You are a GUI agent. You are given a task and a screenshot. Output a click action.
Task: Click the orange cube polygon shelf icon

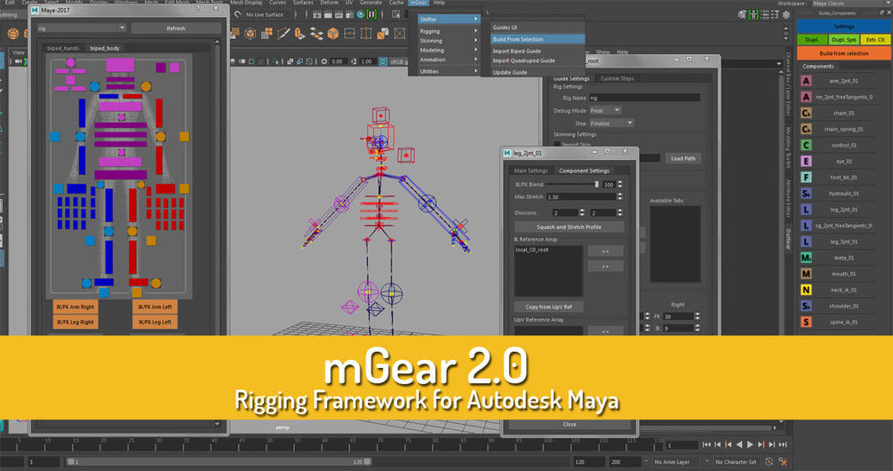pyautogui.click(x=332, y=34)
